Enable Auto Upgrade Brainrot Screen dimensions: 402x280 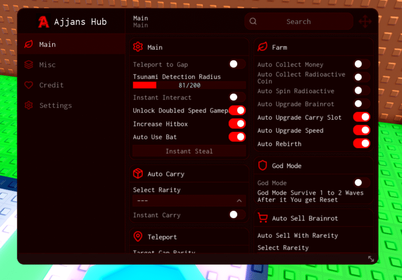(x=362, y=104)
